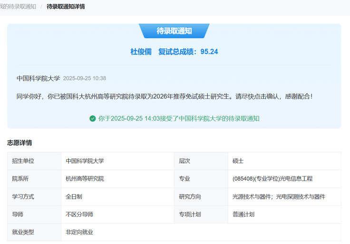Image resolution: width=350 pixels, height=244 pixels.
Task: Click the blue 待录取通知 banner title
Action: [x=174, y=31]
